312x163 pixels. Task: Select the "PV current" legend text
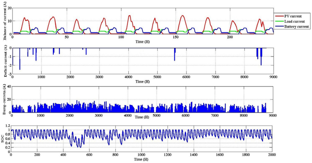click(x=293, y=16)
